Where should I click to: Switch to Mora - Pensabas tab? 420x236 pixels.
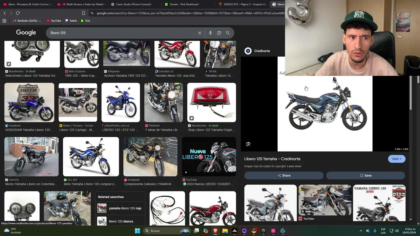click(x=27, y=4)
